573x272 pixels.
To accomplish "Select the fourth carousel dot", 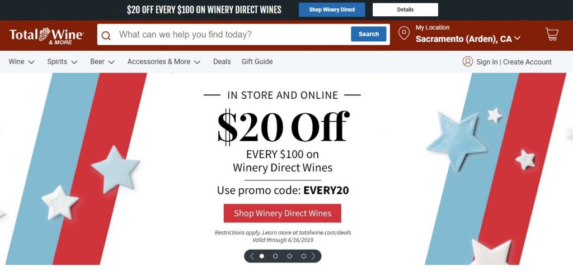I will point(303,256).
